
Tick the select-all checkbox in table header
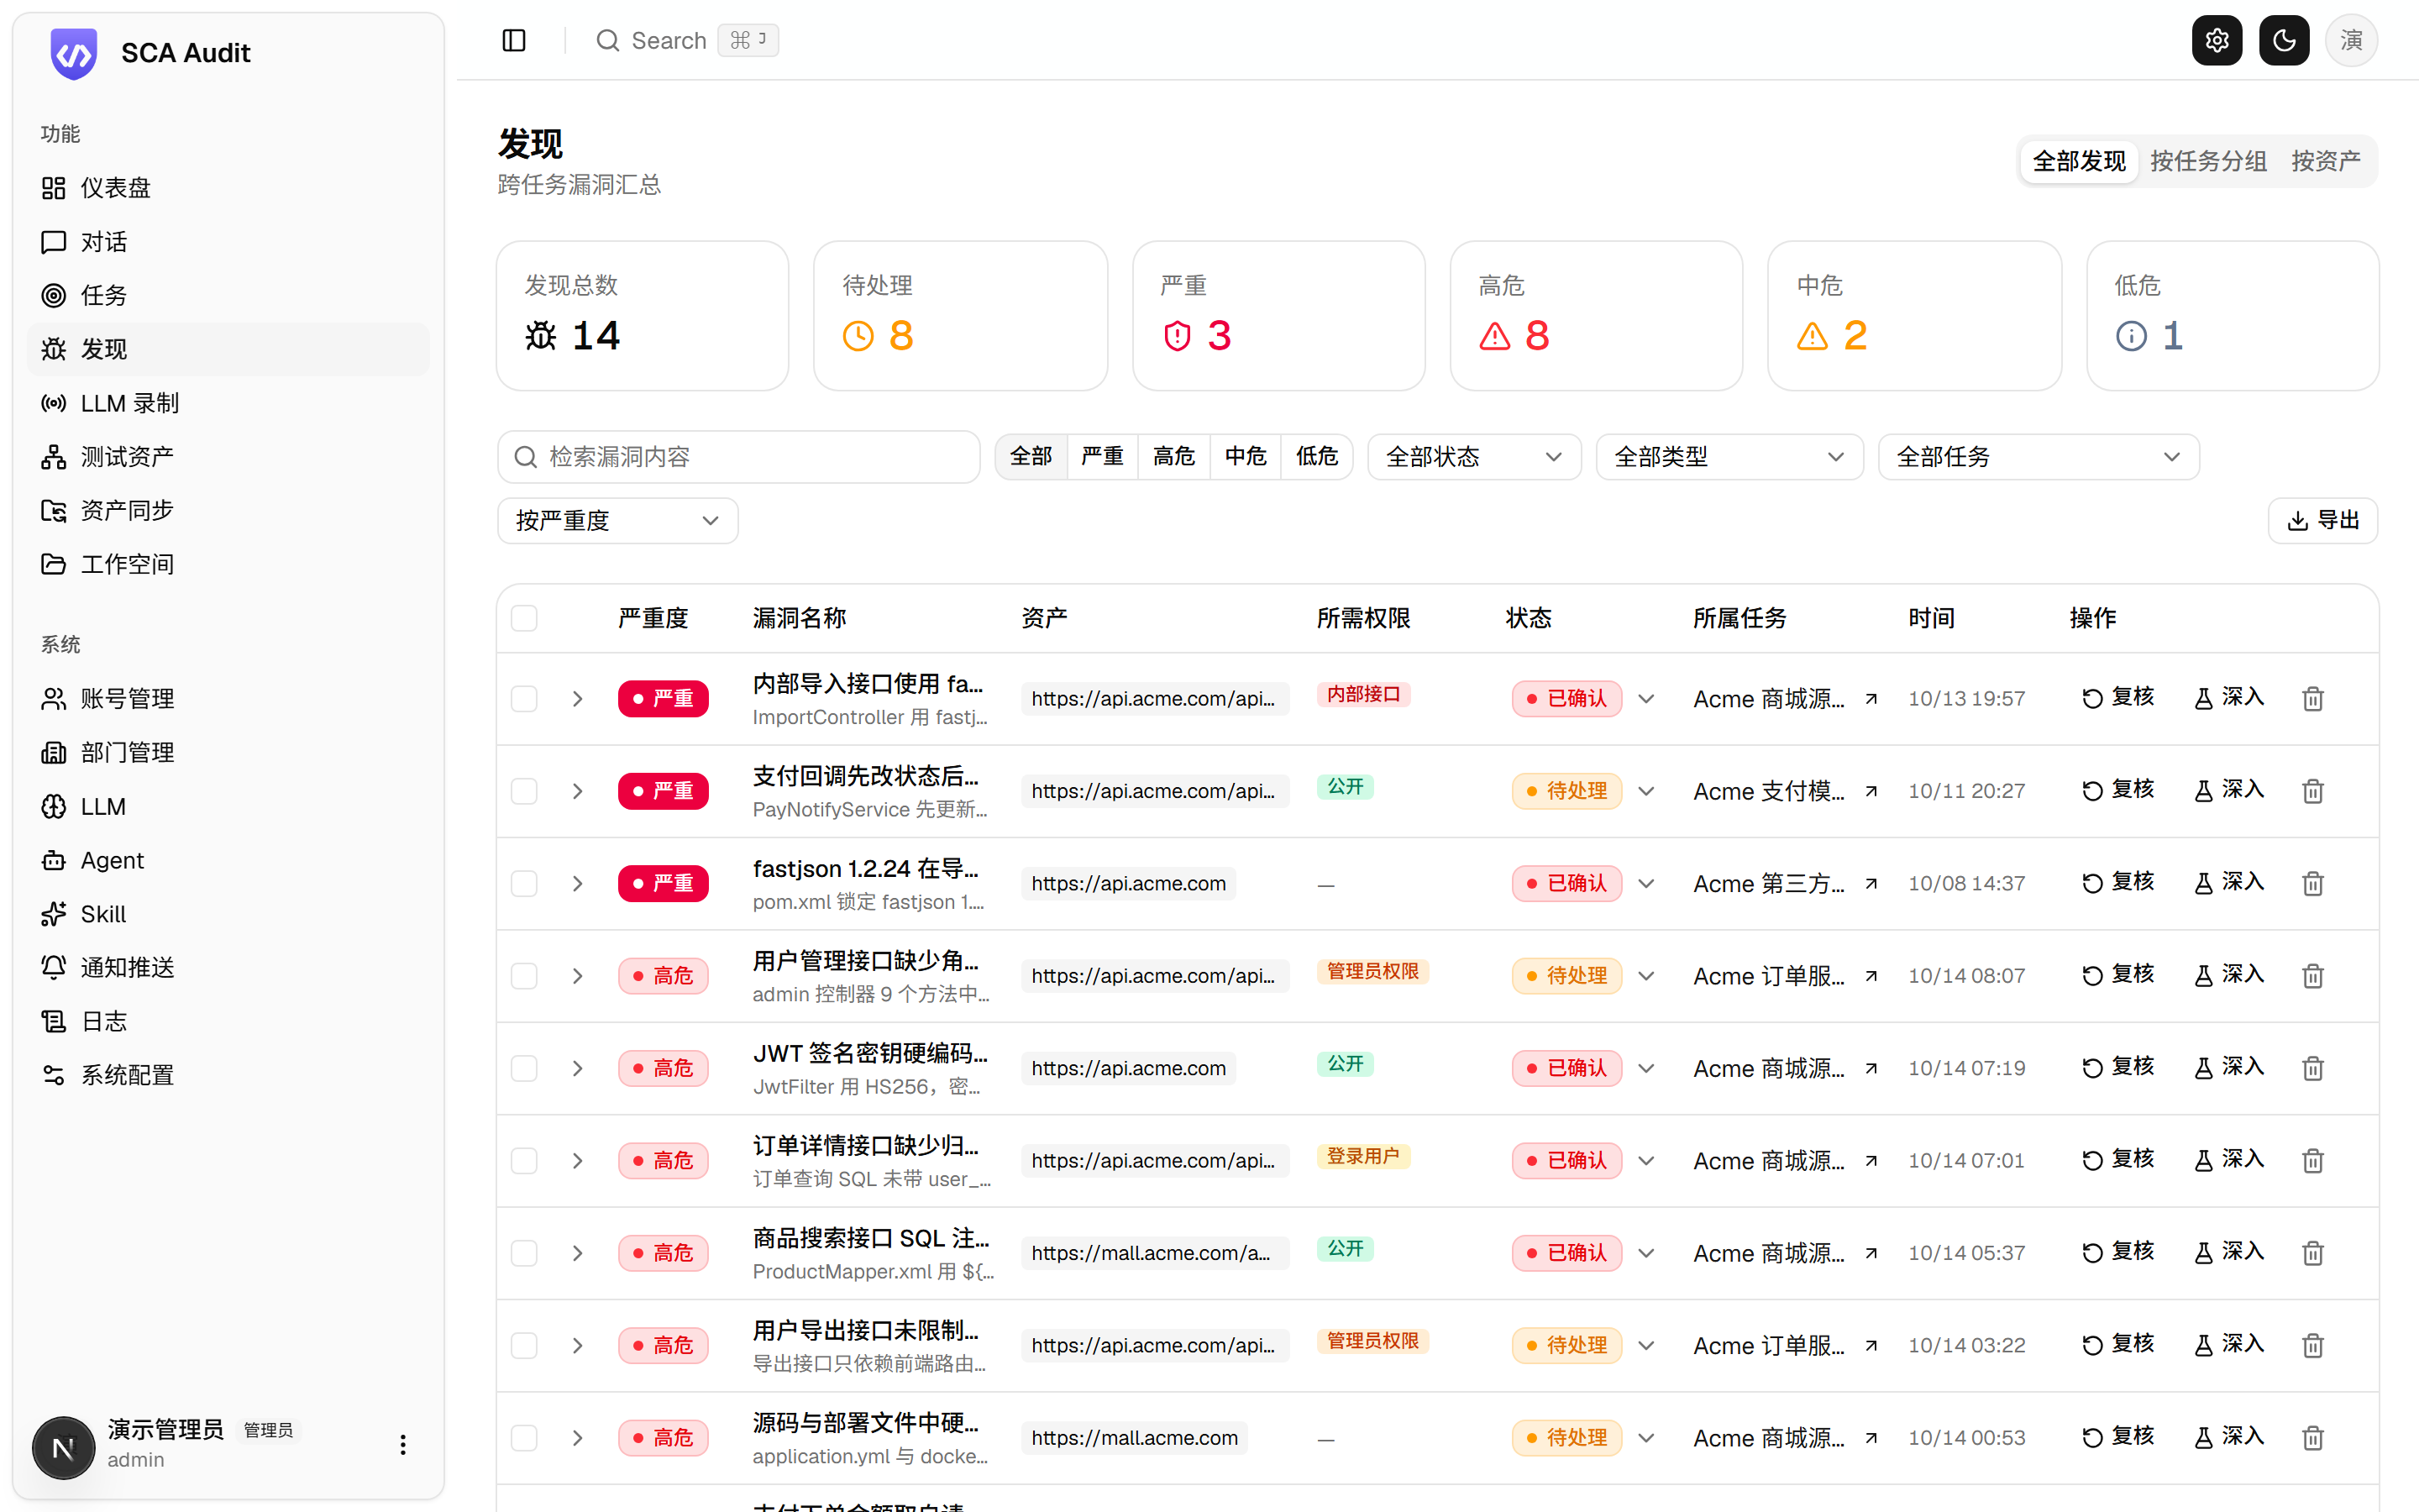(x=524, y=618)
